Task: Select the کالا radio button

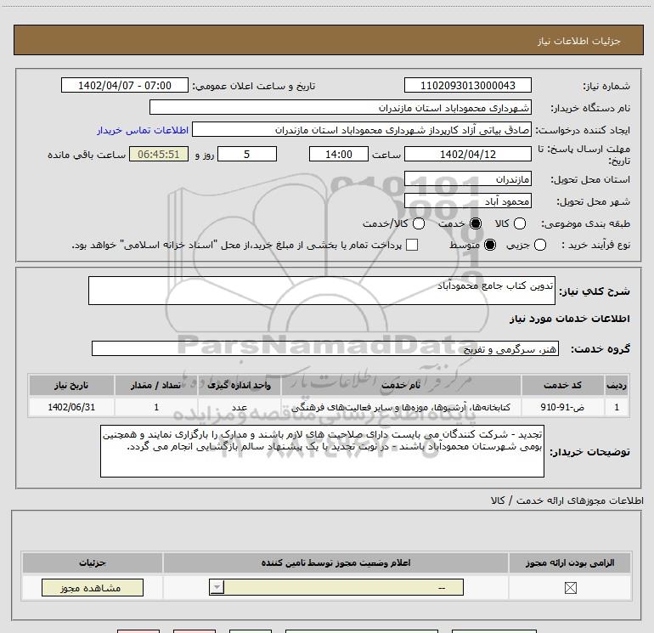Action: coord(519,223)
